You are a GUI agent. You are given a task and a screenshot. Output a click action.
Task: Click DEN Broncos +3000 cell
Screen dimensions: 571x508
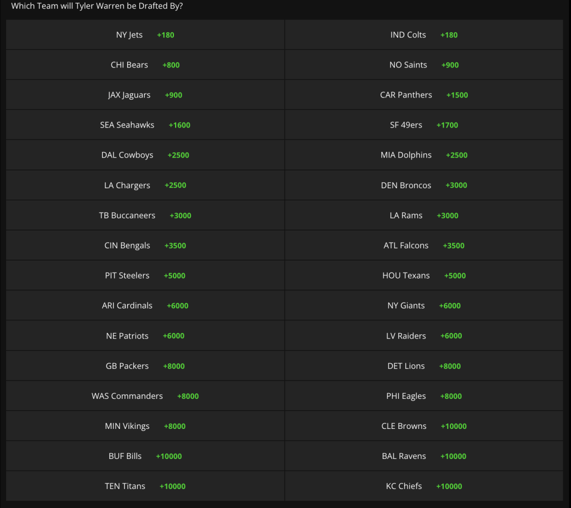[424, 185]
